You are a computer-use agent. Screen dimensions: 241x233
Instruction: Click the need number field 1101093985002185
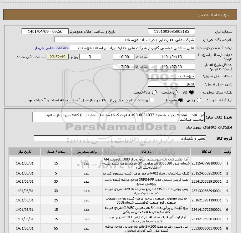pos(172,32)
